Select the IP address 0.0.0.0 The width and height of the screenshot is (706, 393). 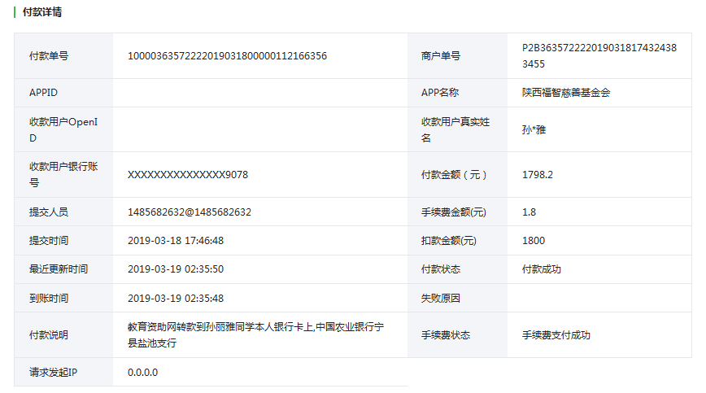click(142, 373)
